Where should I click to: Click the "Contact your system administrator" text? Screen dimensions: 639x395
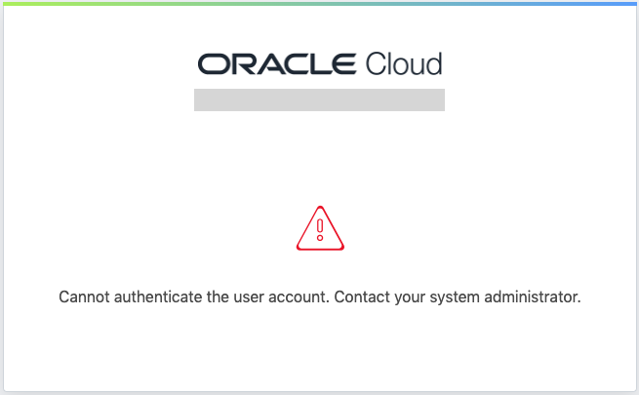point(458,296)
